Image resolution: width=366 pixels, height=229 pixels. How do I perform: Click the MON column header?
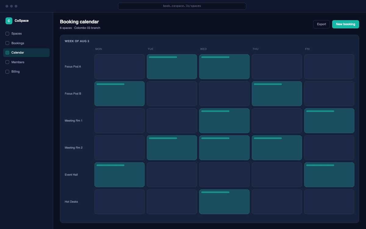click(x=99, y=49)
